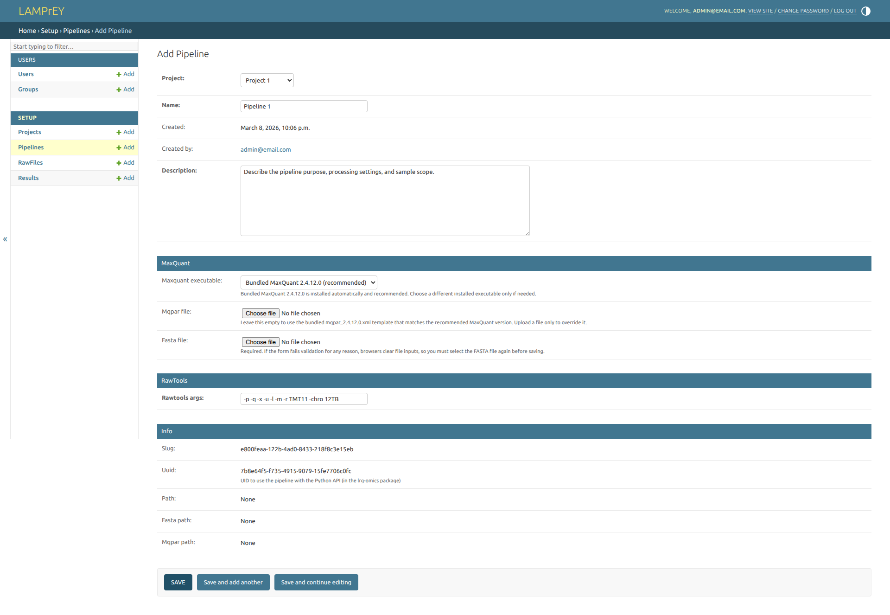This screenshot has width=890, height=615.
Task: Choose file for Mqpar file
Action: click(261, 314)
